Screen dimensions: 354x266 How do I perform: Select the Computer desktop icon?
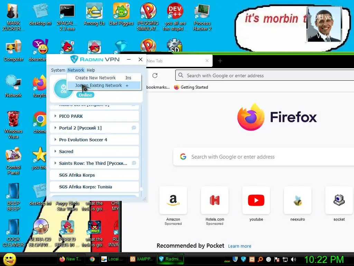tap(13, 51)
